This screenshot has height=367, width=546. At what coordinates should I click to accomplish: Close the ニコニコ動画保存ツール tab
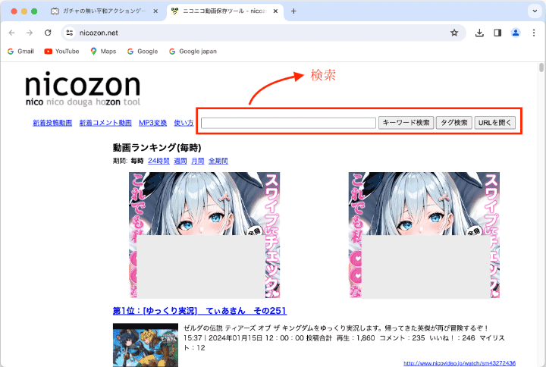point(275,11)
